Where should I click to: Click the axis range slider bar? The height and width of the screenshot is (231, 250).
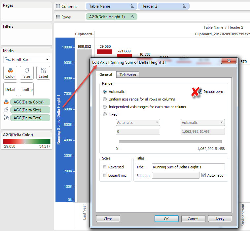tap(170, 141)
